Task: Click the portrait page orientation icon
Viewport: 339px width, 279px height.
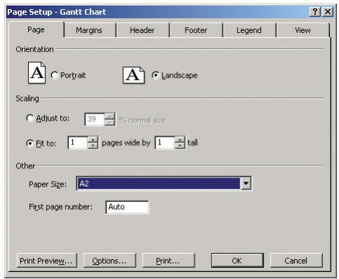Action: [x=36, y=73]
